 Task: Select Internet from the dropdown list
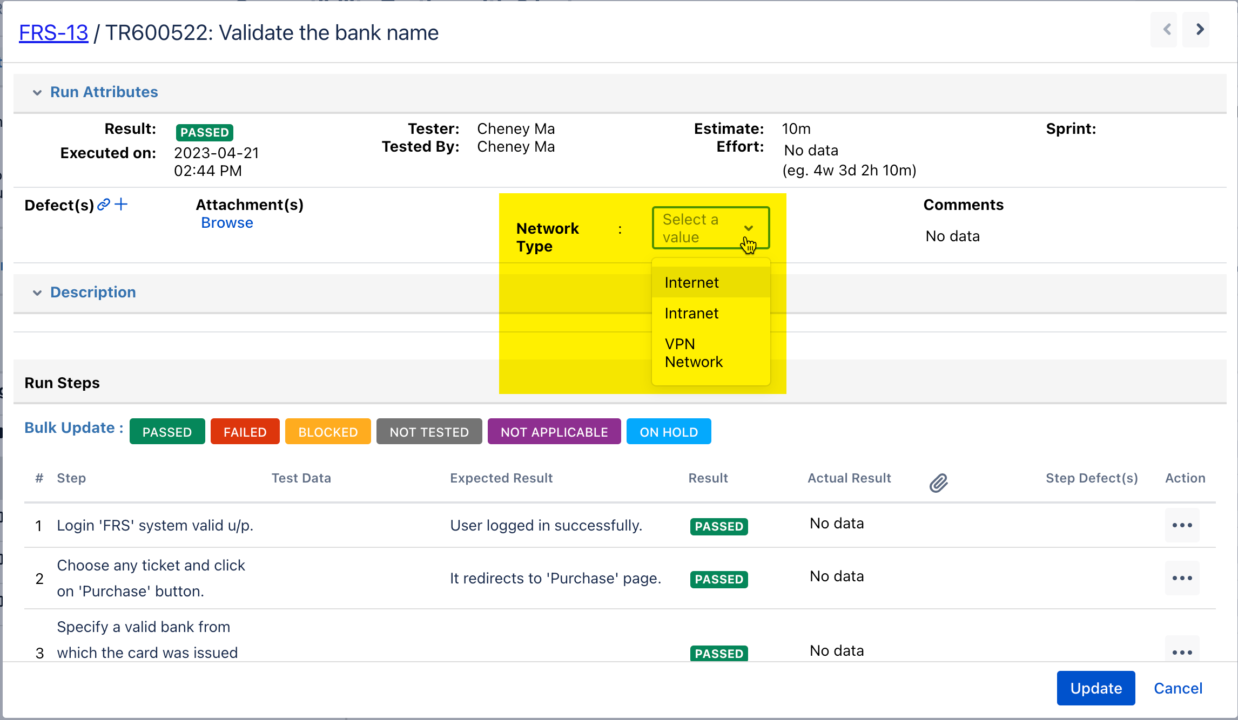click(692, 283)
